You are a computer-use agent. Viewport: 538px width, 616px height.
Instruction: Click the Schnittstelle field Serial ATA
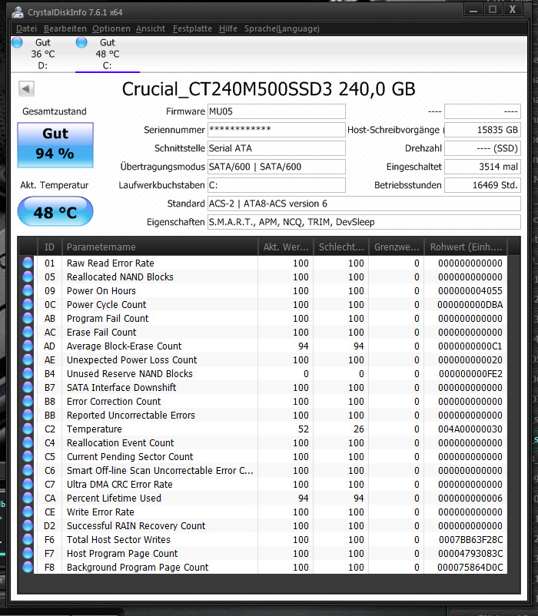[276, 148]
